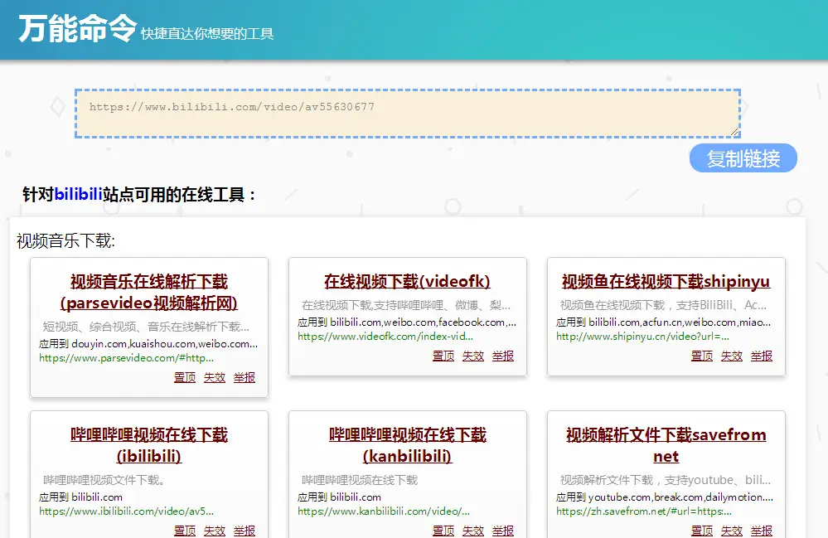Click kanbilibili card 应用到 bilibili.com line
Viewport: 828px width, 538px height.
[x=340, y=497]
